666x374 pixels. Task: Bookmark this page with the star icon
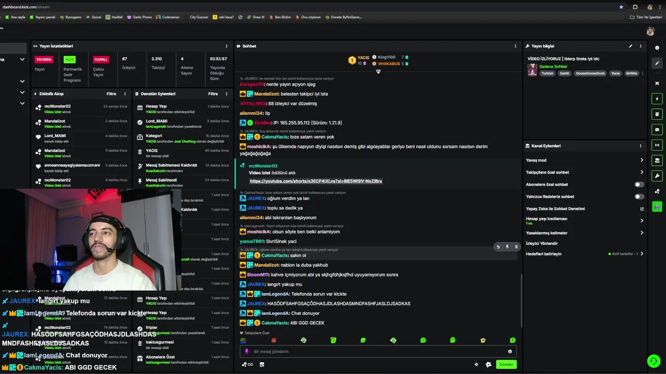pyautogui.click(x=621, y=7)
